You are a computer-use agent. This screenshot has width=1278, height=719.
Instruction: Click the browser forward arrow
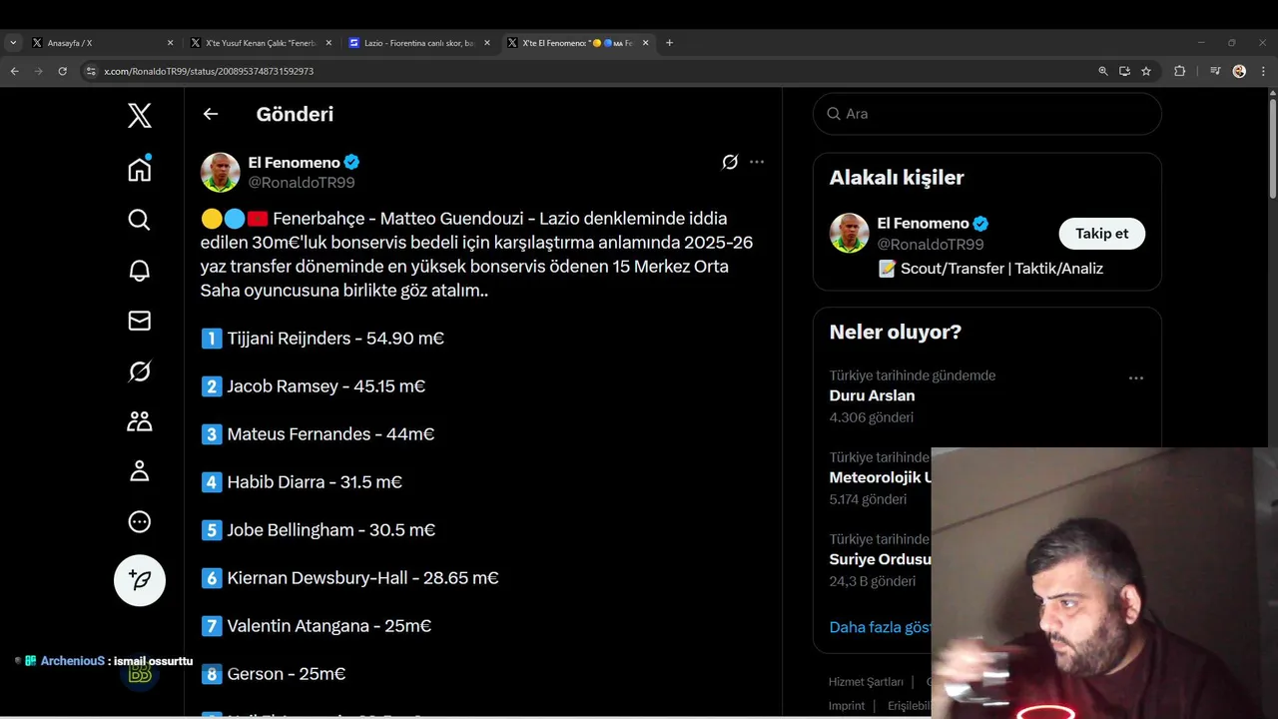point(38,71)
